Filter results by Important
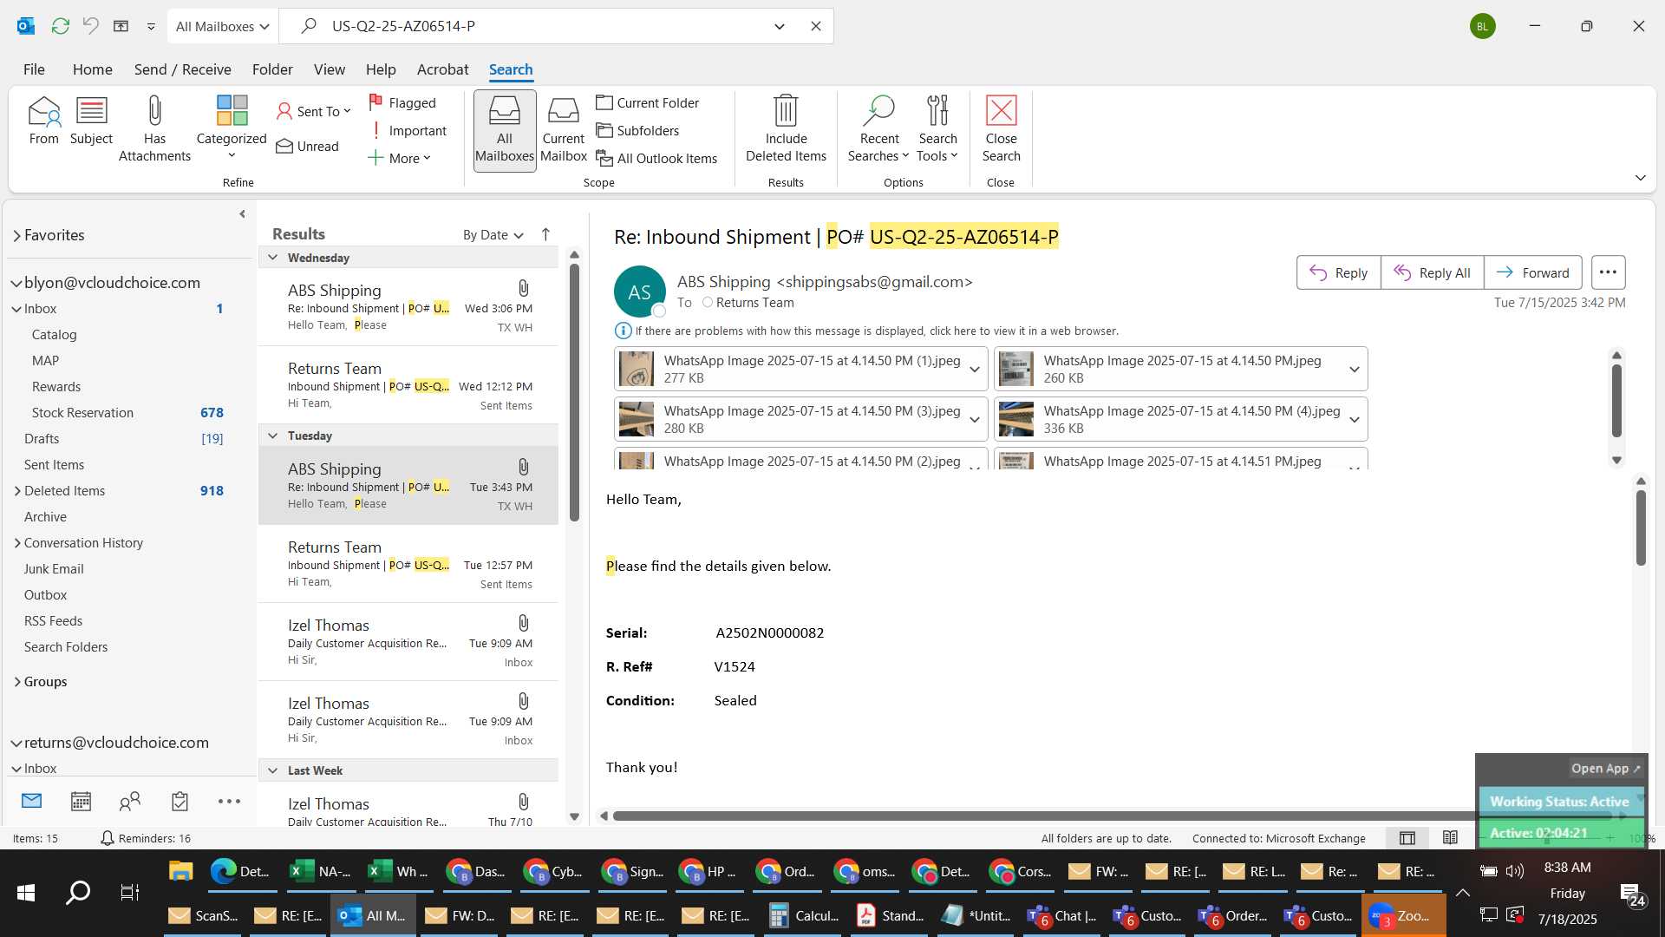 [x=408, y=130]
